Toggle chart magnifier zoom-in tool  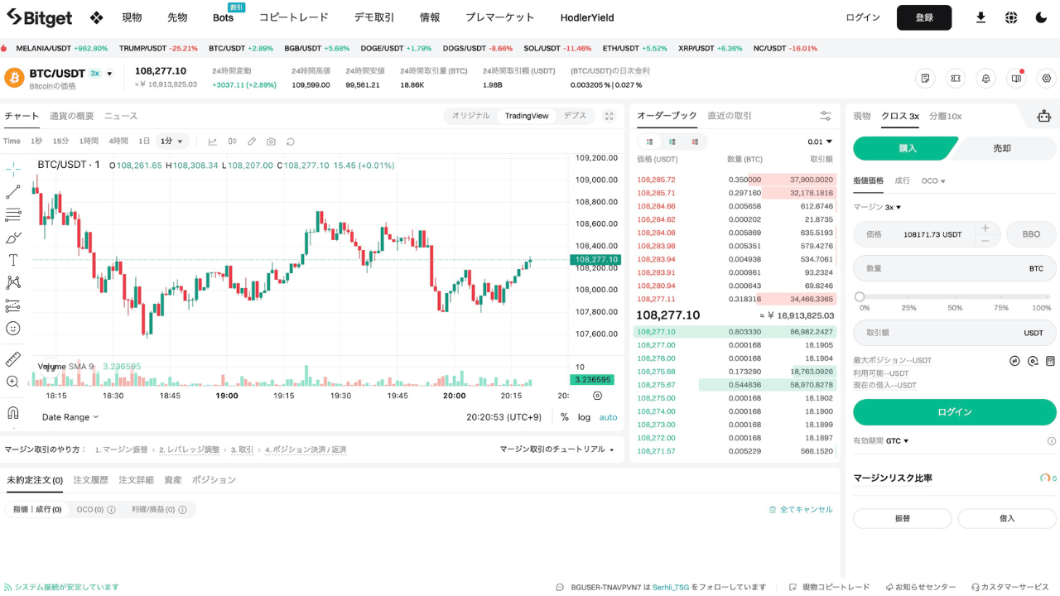tap(12, 382)
